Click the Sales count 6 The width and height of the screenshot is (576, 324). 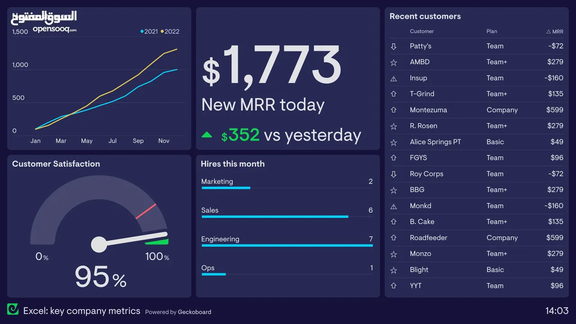tap(371, 210)
